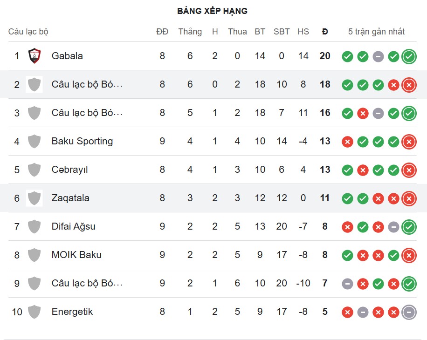This screenshot has width=427, height=340.
Task: Click the '5 trận gần nhất' header
Action: 376,32
